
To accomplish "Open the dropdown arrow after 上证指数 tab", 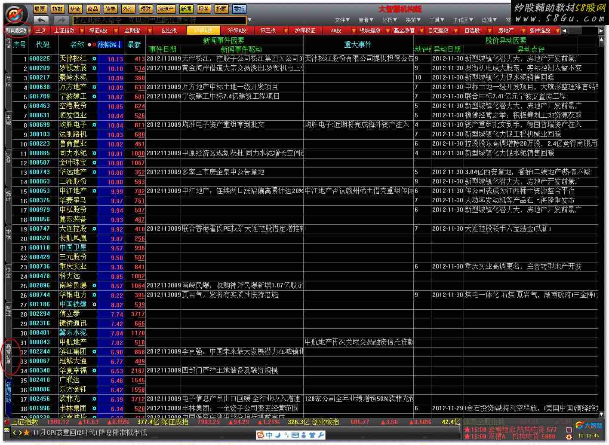I will click(x=81, y=30).
